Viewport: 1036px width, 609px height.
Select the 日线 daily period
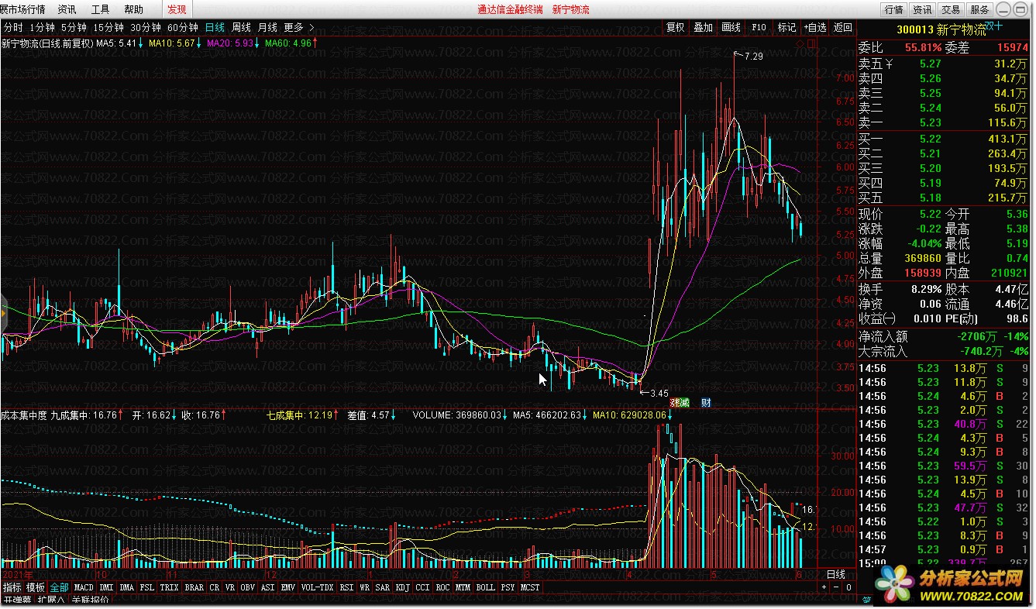(215, 27)
